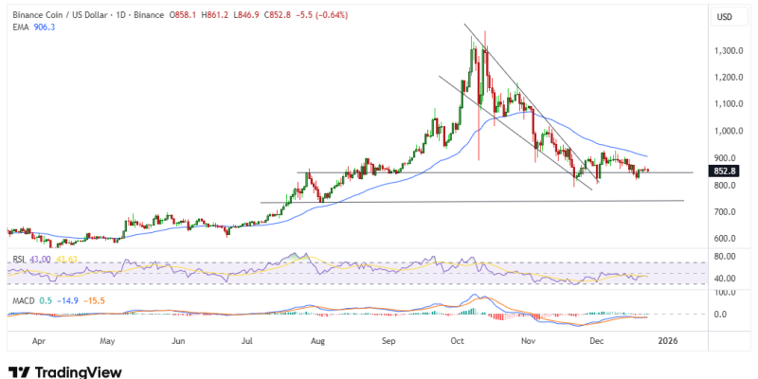Viewport: 758px width, 379px height.
Task: Click the Oct label on time axis
Action: (x=458, y=339)
